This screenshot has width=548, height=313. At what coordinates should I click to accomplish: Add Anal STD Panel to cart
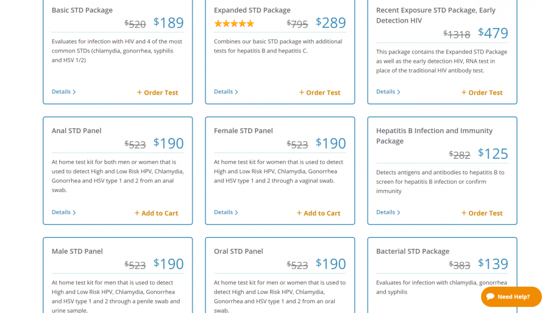[x=156, y=213]
